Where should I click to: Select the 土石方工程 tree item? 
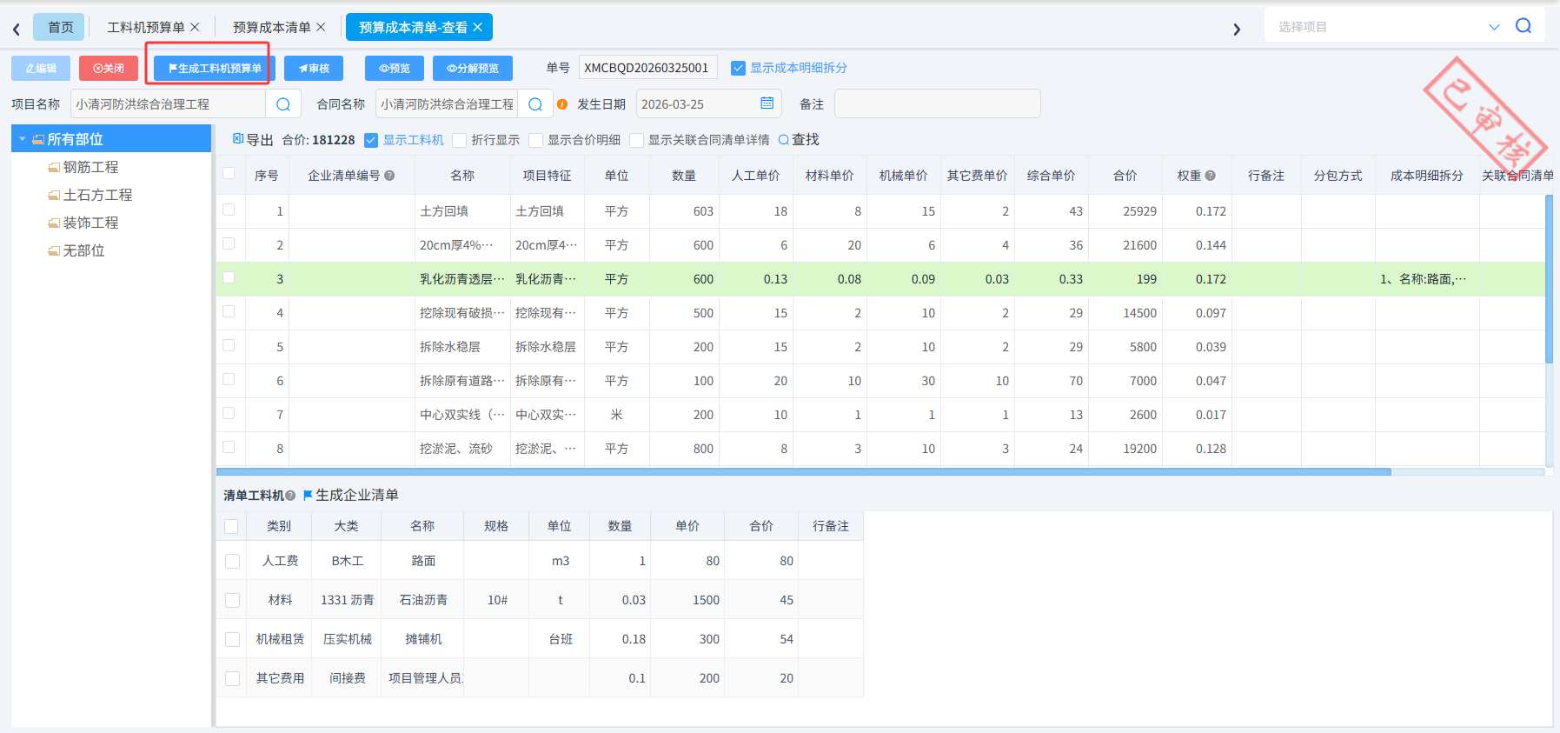coord(97,195)
